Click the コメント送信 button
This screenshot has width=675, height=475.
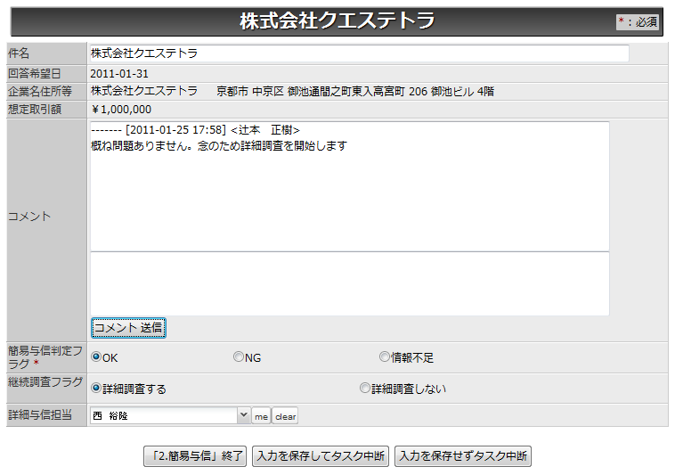[x=128, y=328]
